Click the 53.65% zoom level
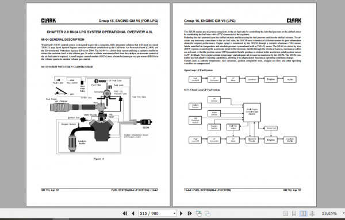345x220 pixels. [x=329, y=214]
